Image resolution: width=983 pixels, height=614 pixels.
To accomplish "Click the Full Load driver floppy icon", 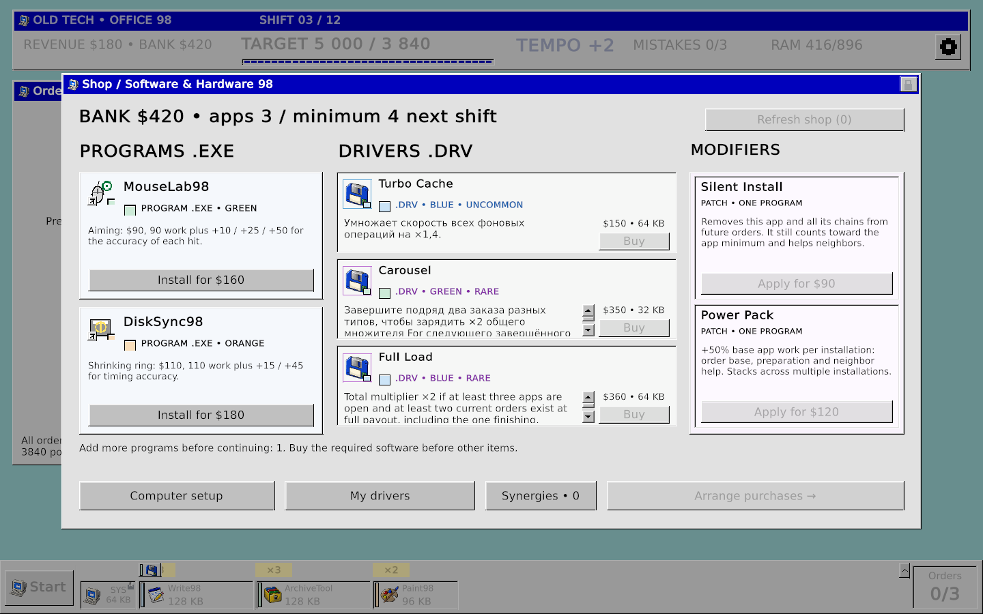I will pos(357,368).
